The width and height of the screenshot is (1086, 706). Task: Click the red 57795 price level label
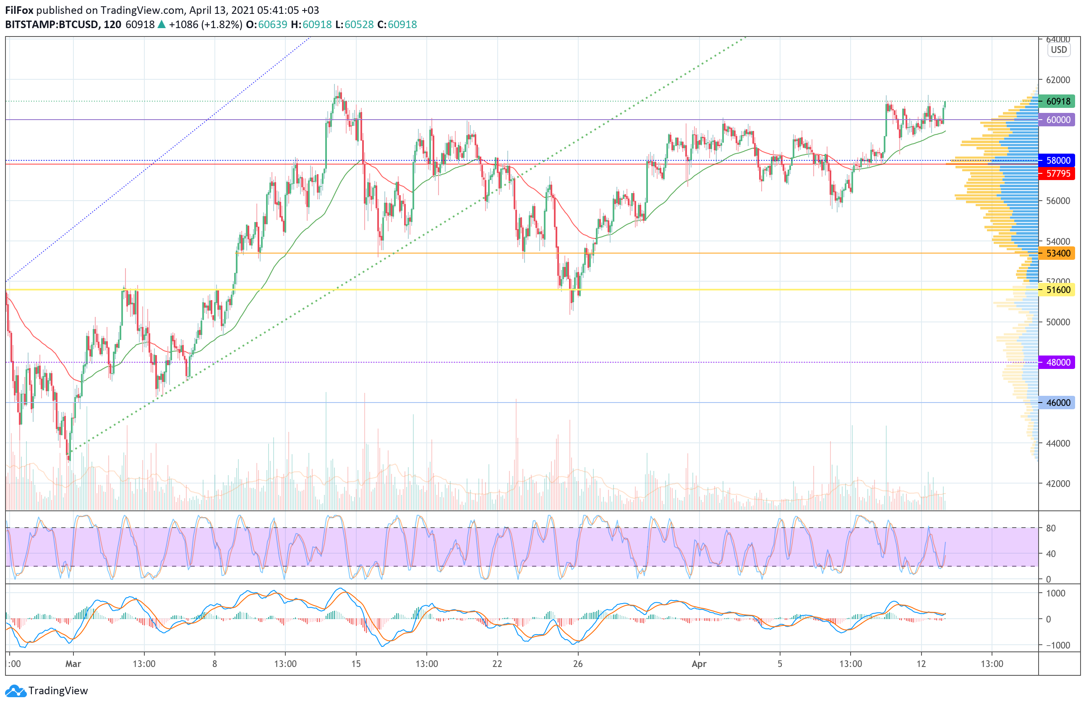(1058, 173)
